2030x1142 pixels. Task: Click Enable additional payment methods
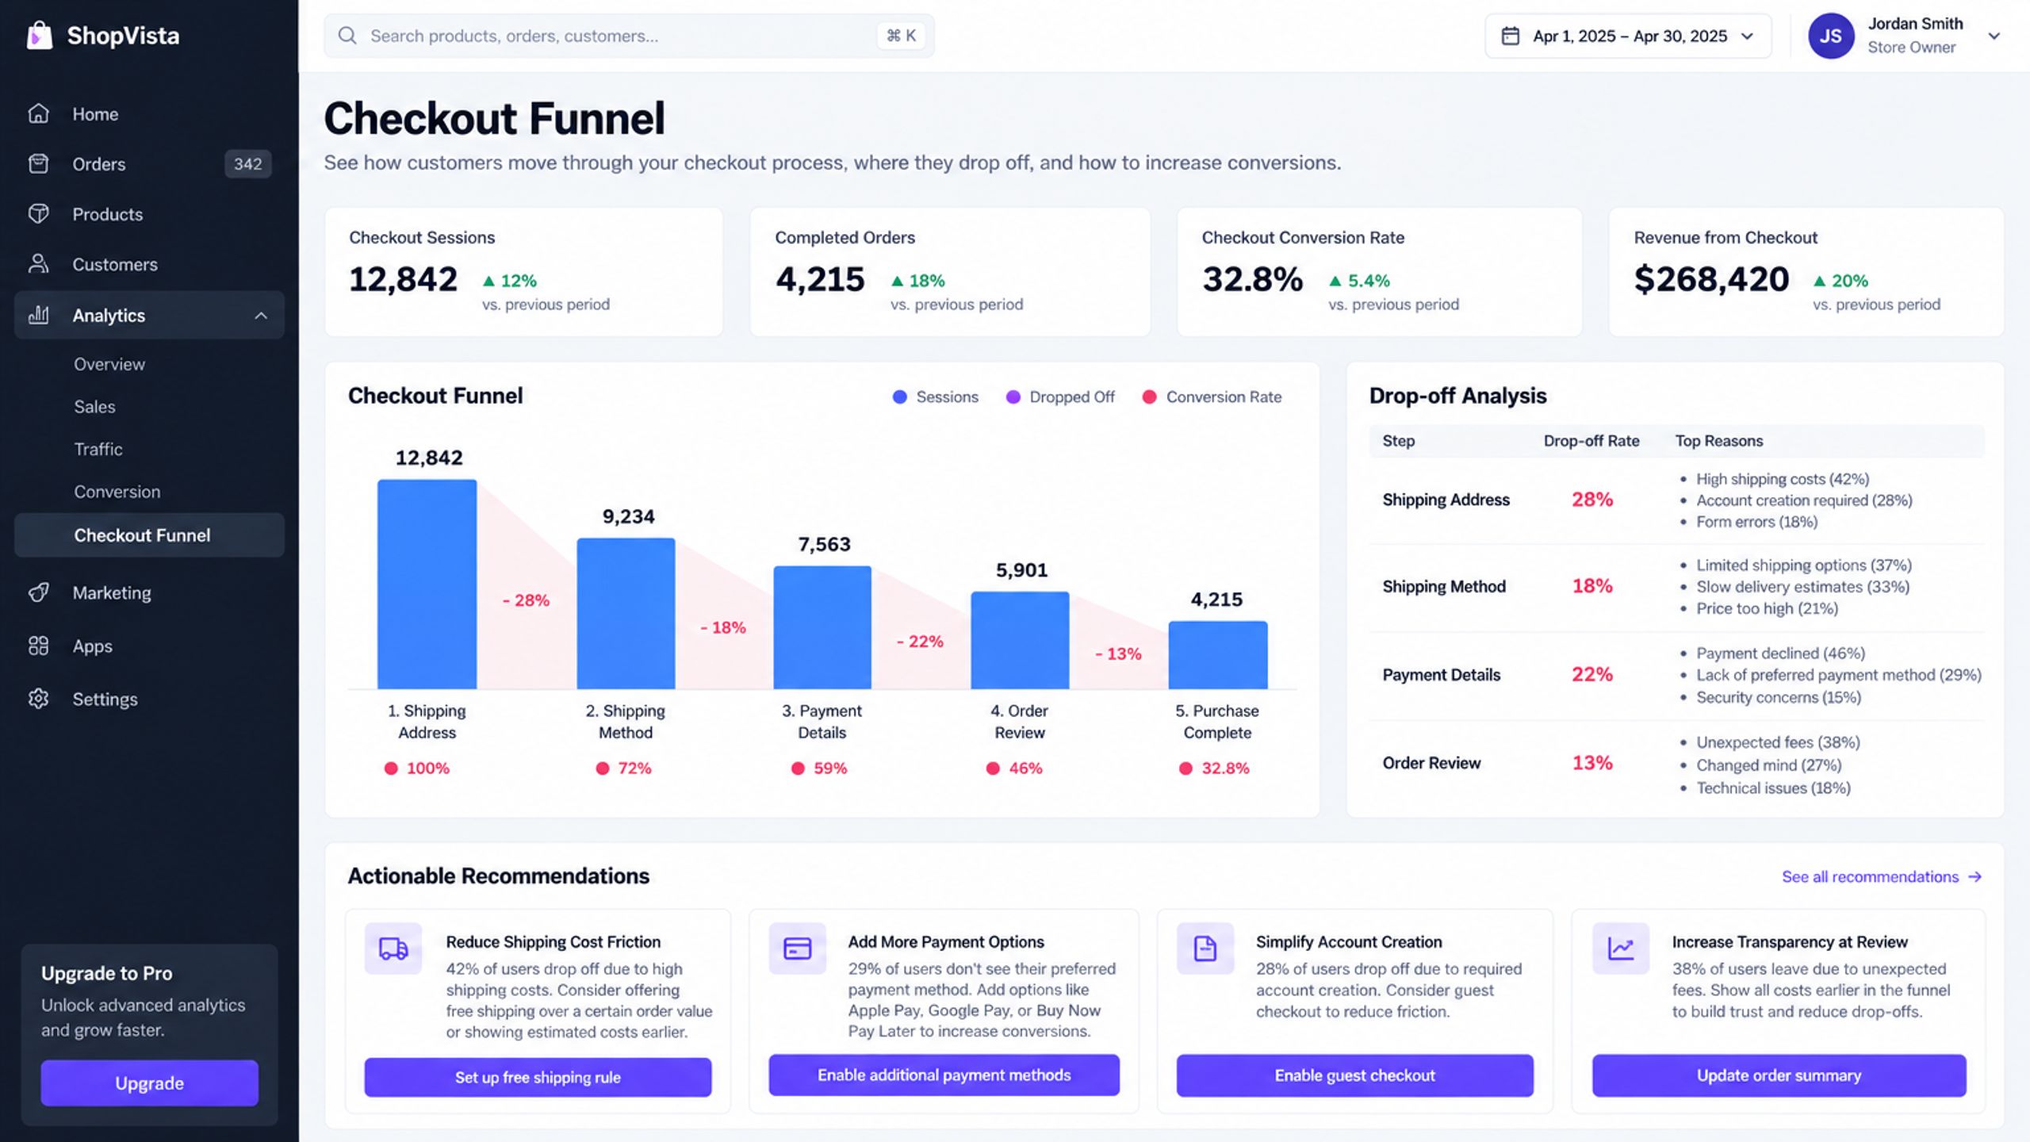(x=944, y=1075)
